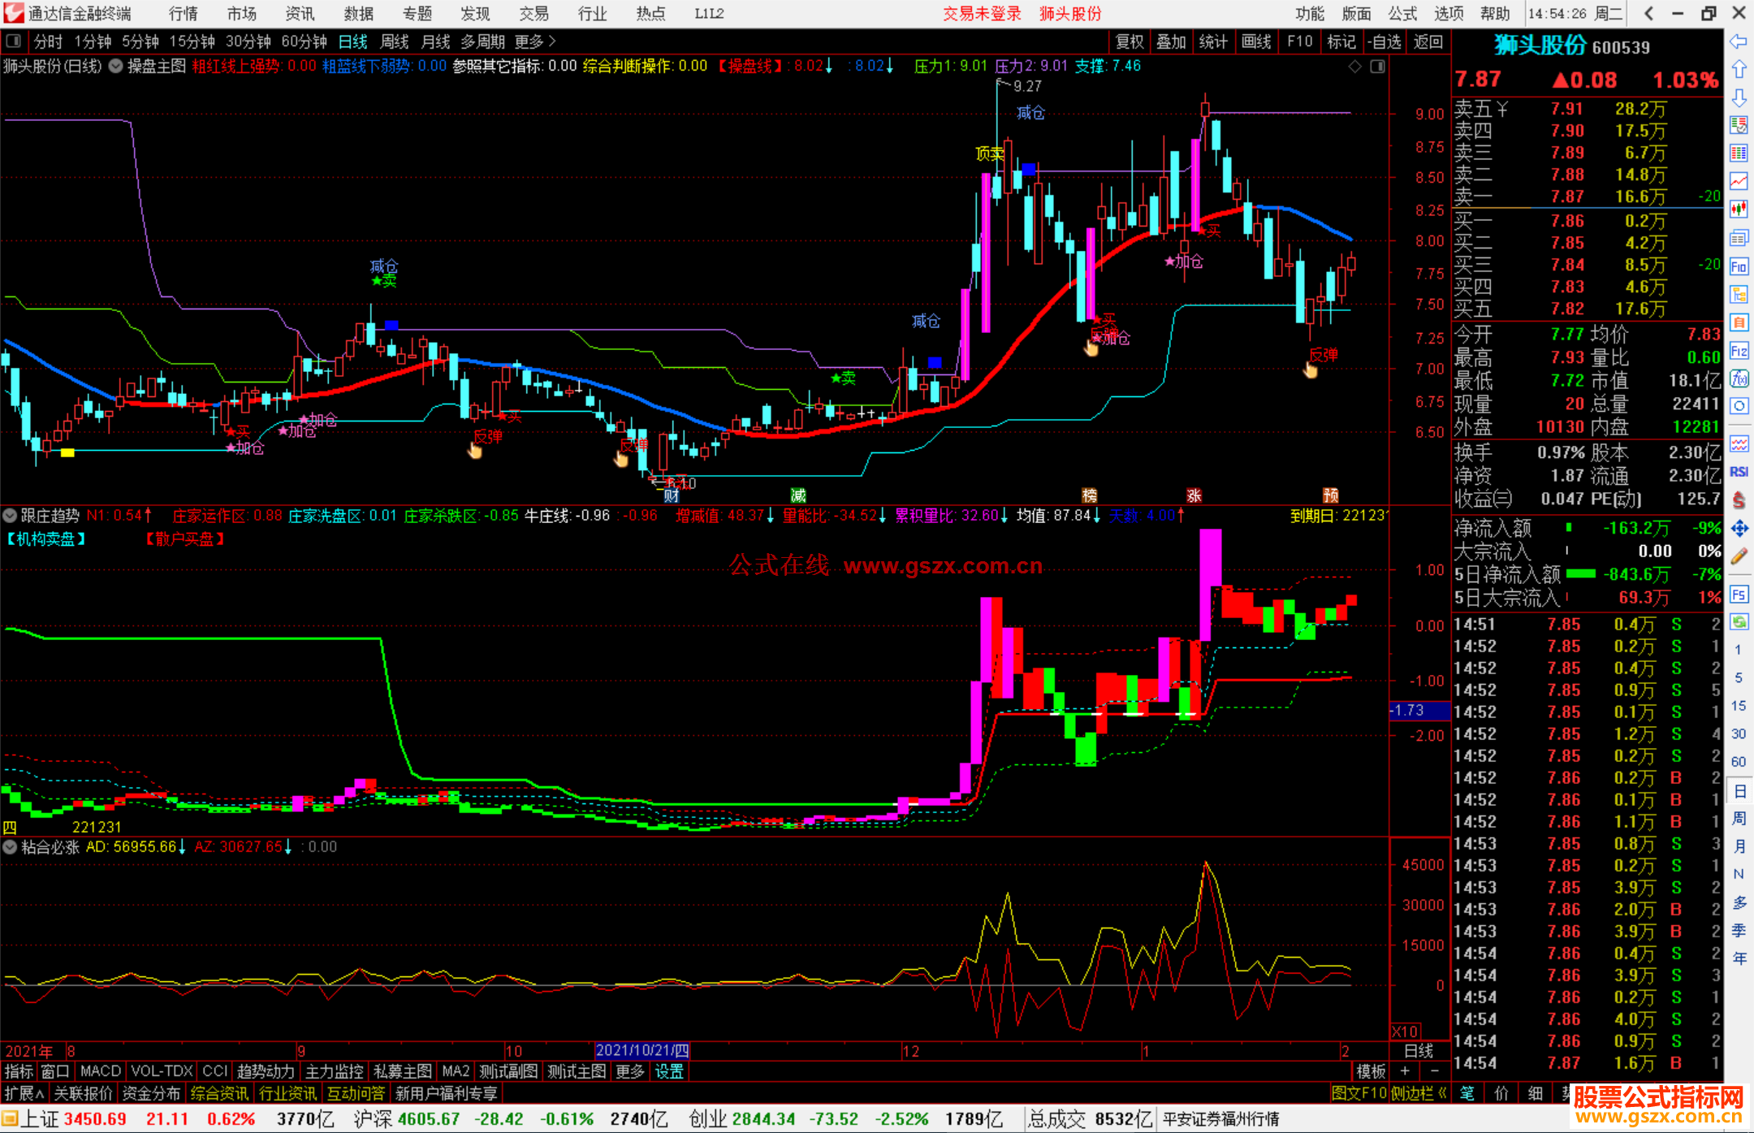The height and width of the screenshot is (1133, 1754).
Task: Click the 复权 button above the chart
Action: click(1130, 41)
